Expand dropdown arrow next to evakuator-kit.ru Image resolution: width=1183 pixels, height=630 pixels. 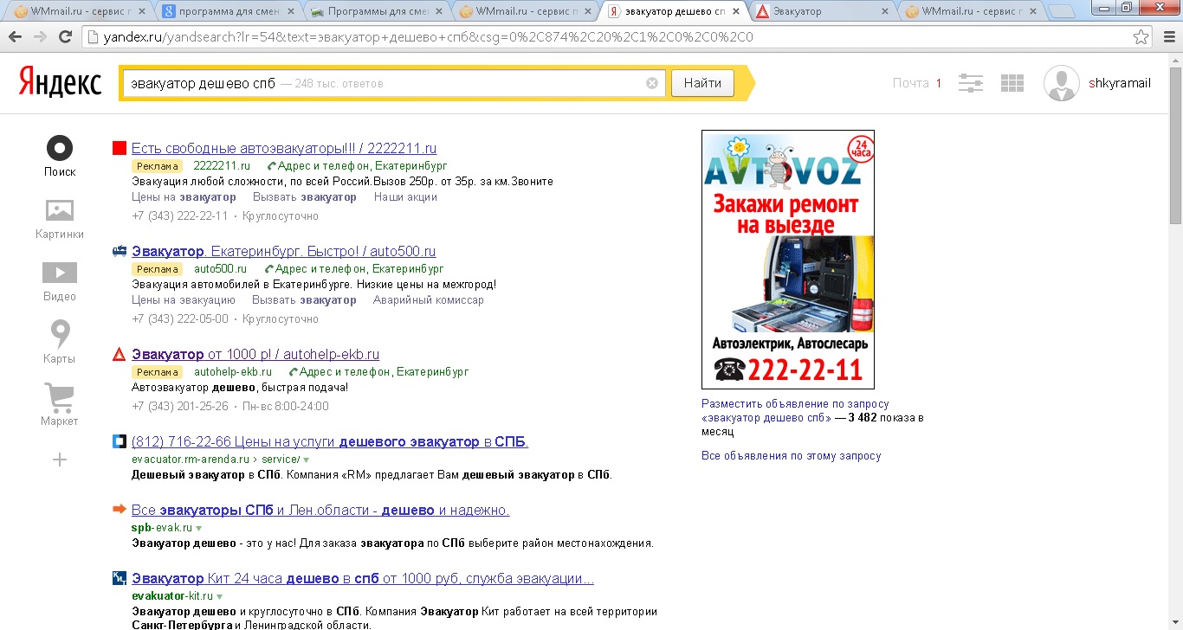219,596
